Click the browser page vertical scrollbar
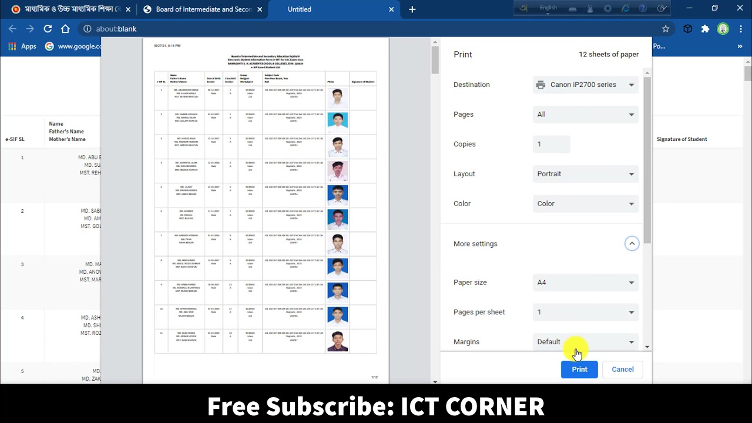 pos(748,73)
